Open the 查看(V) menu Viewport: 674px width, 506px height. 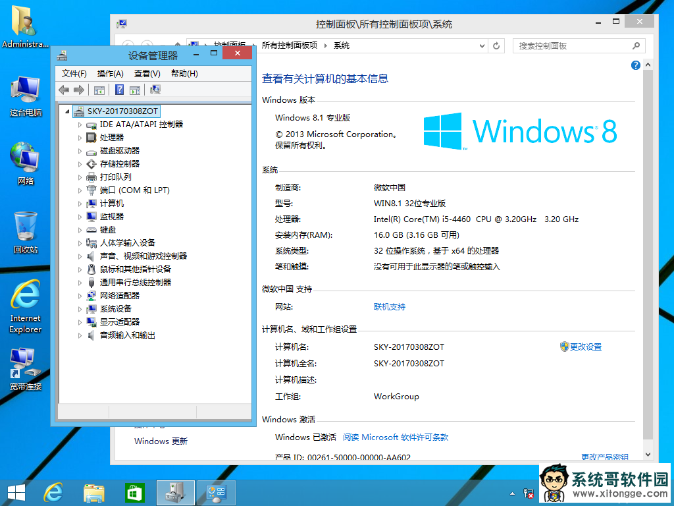(147, 74)
